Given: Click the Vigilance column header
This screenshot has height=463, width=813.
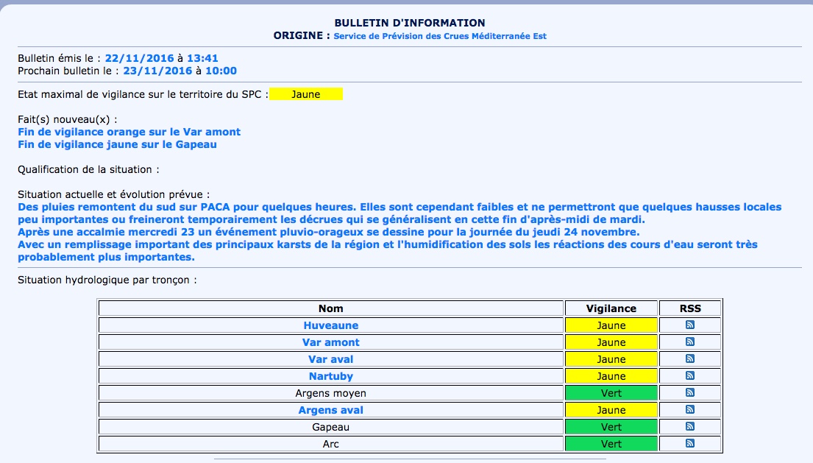Looking at the screenshot, I should point(611,308).
